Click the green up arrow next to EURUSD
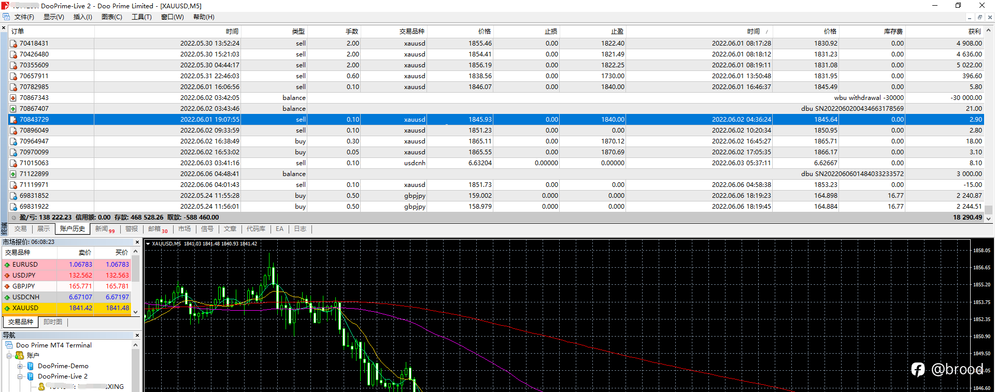This screenshot has height=392, width=995. coord(7,265)
